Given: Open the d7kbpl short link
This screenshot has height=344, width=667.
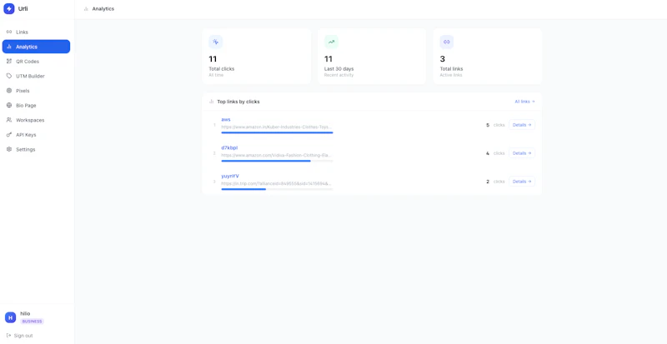Looking at the screenshot, I should click(x=229, y=147).
